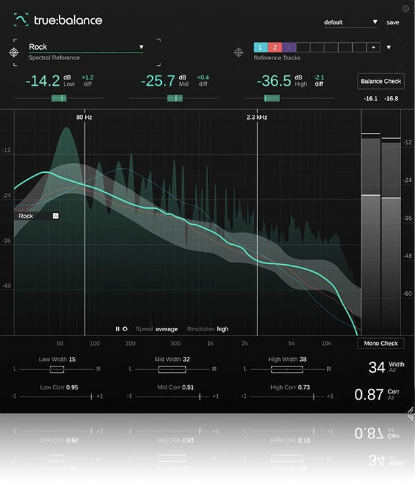Change the Resolution high setting

click(x=207, y=329)
